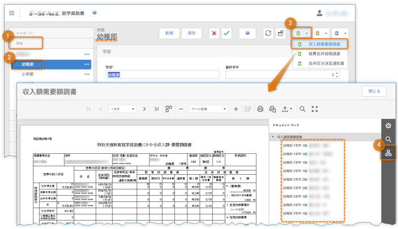Click the refresh icon
Image resolution: width=398 pixels, height=229 pixels.
point(268,33)
